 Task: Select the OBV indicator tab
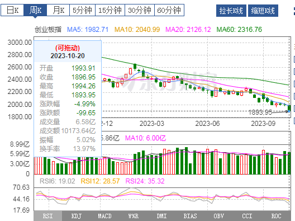[219, 216]
